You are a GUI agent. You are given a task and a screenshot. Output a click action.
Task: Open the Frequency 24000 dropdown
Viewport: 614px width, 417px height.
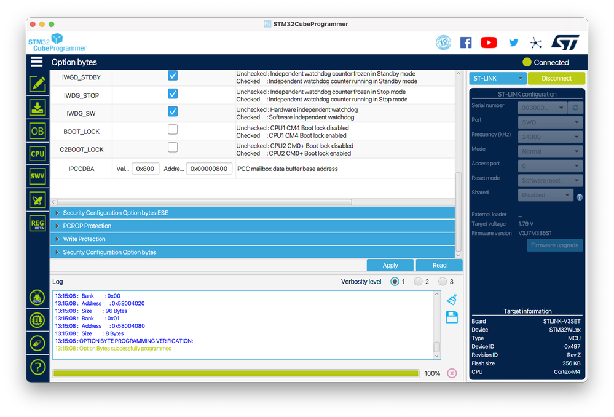click(550, 137)
